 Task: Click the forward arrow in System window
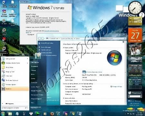click(x=43, y=38)
